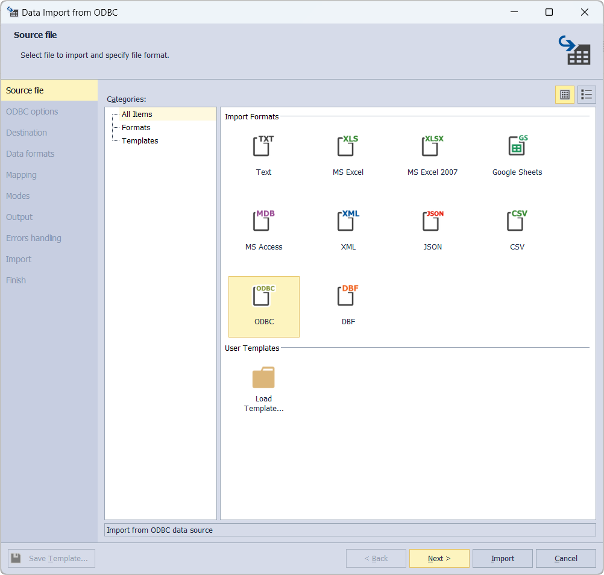Select the CSV import format

pos(517,229)
